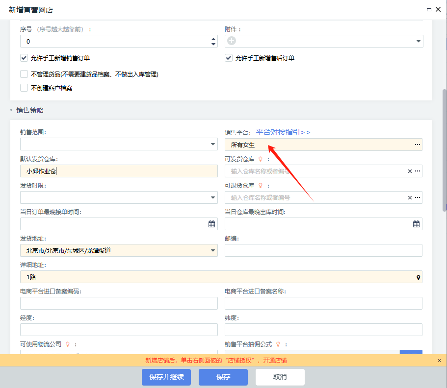This screenshot has width=447, height=388.
Task: Click the plus icon in 附件 field
Action: pyautogui.click(x=232, y=42)
